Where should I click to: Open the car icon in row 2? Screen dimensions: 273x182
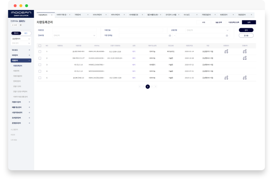[244, 58]
